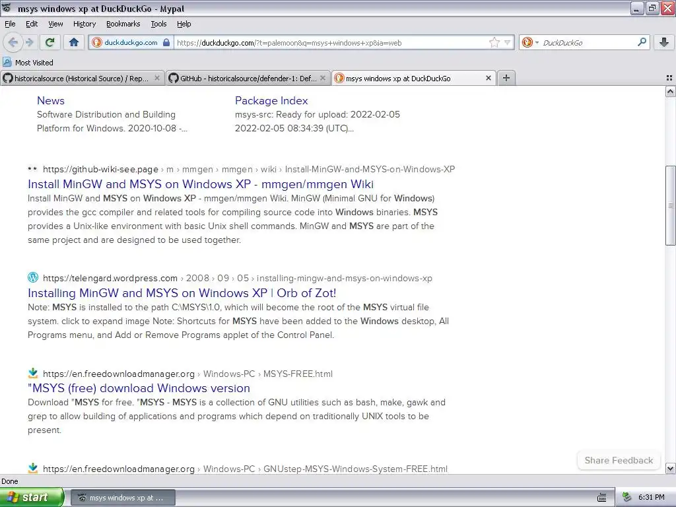Viewport: 676px width, 507px height.
Task: Show all tabs list button
Action: pos(669,78)
